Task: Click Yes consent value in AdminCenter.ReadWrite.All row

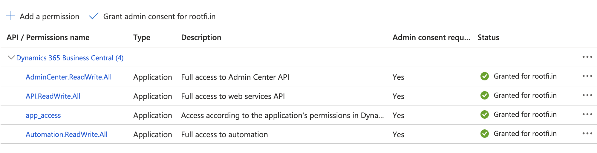Action: 398,77
